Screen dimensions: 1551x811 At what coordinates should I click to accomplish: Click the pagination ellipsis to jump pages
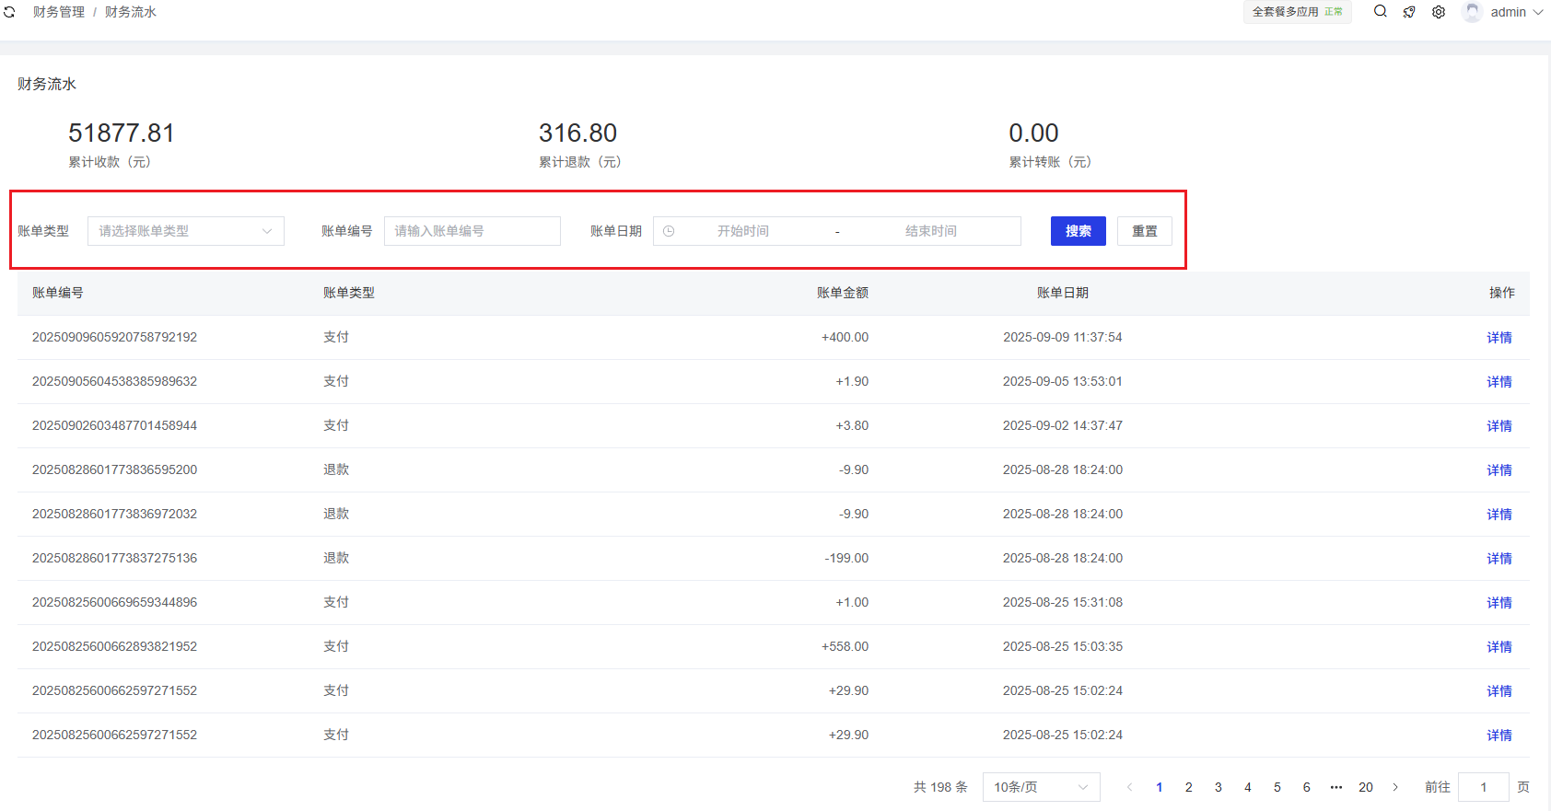click(x=1336, y=787)
